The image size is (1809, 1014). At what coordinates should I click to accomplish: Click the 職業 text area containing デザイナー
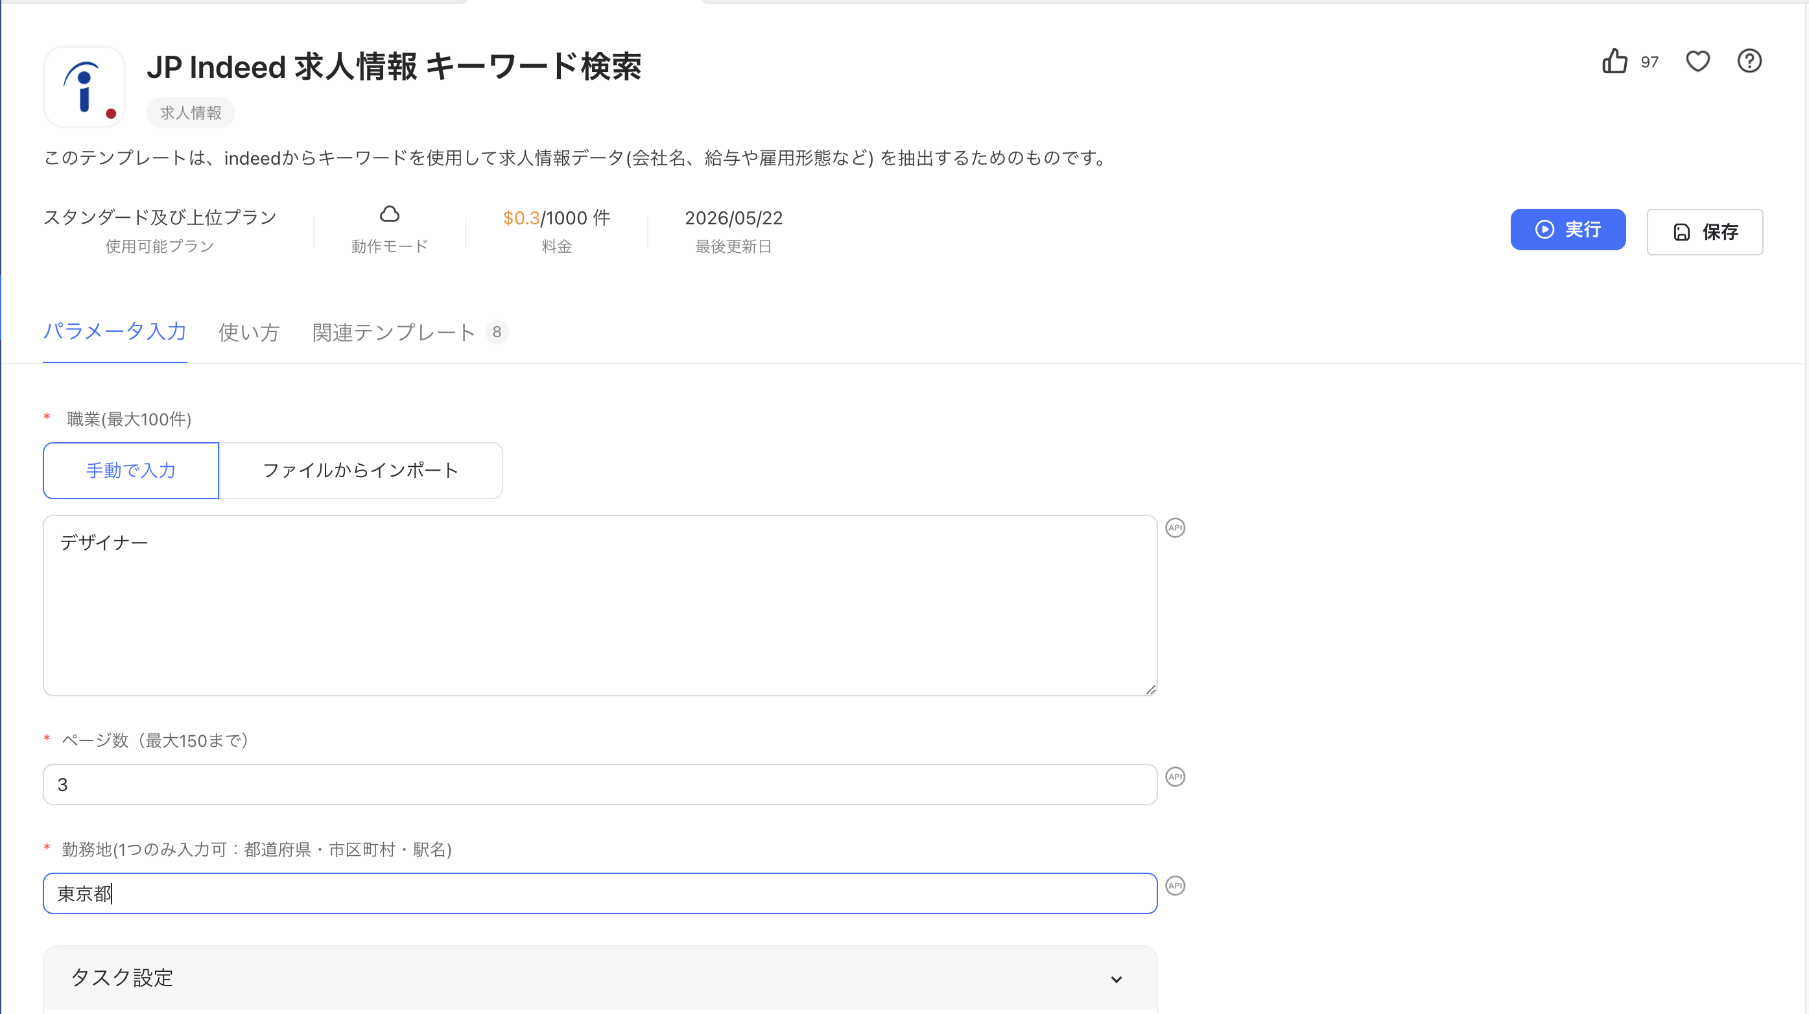600,606
